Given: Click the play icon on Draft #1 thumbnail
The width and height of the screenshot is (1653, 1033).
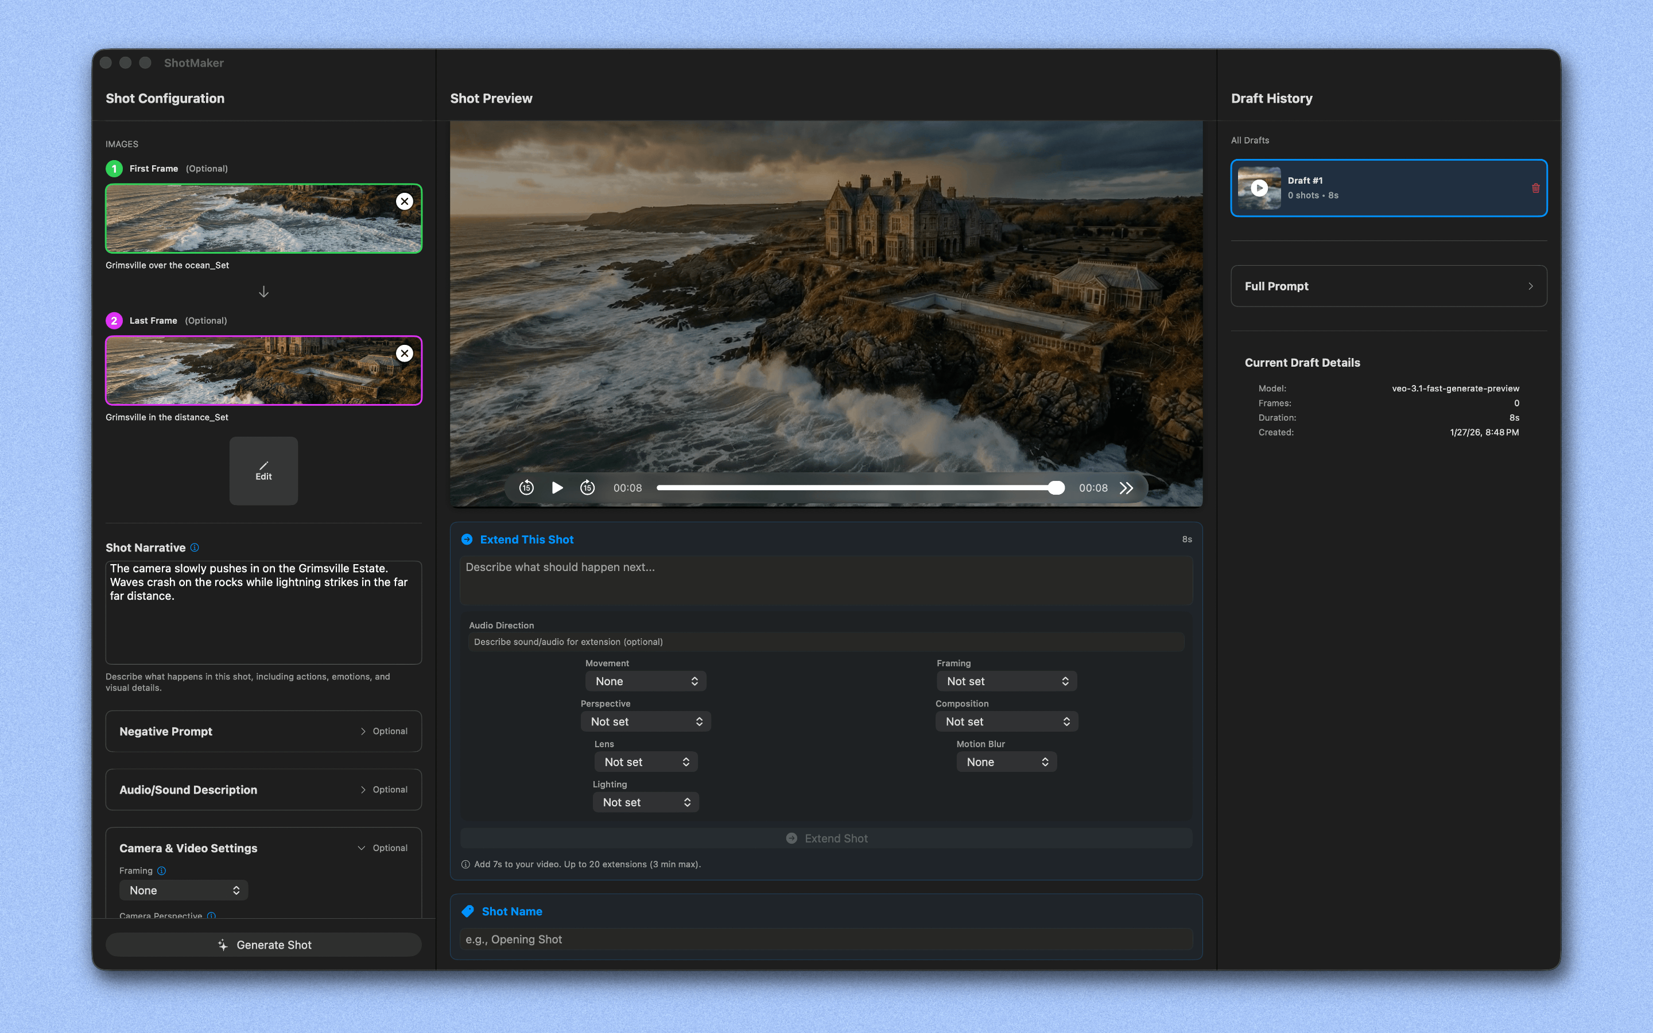Looking at the screenshot, I should click(x=1259, y=188).
